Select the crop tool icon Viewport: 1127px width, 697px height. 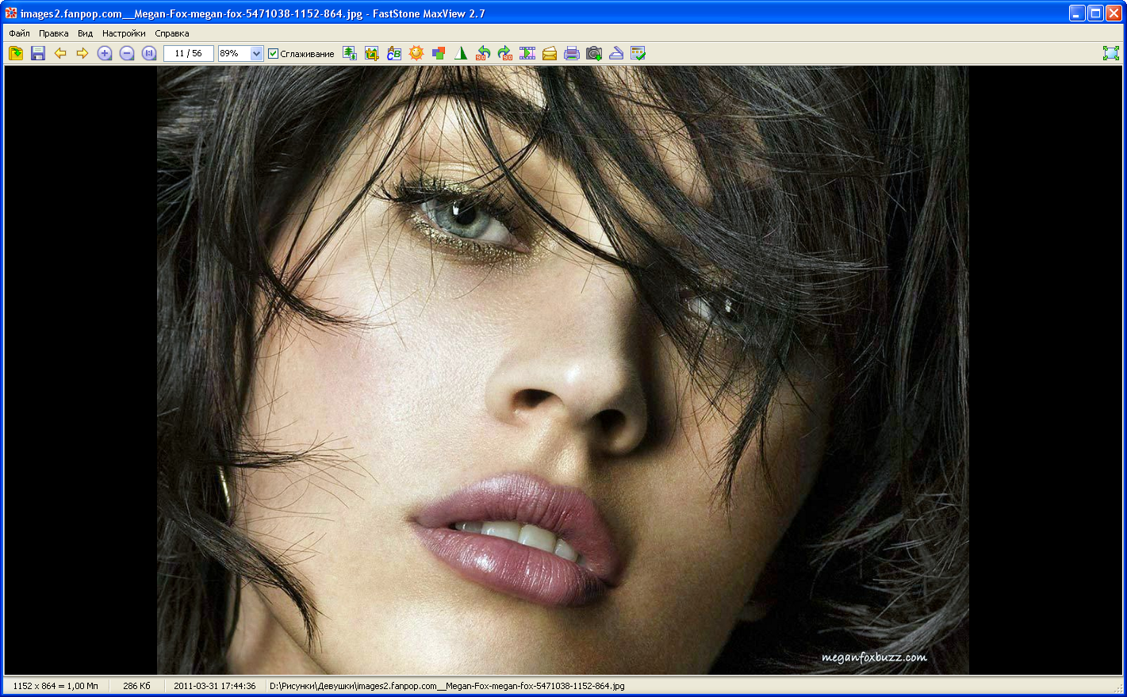pyautogui.click(x=372, y=53)
